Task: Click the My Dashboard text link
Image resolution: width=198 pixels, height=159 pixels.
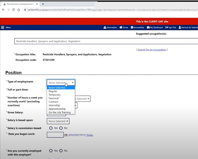Action: [x=156, y=27]
